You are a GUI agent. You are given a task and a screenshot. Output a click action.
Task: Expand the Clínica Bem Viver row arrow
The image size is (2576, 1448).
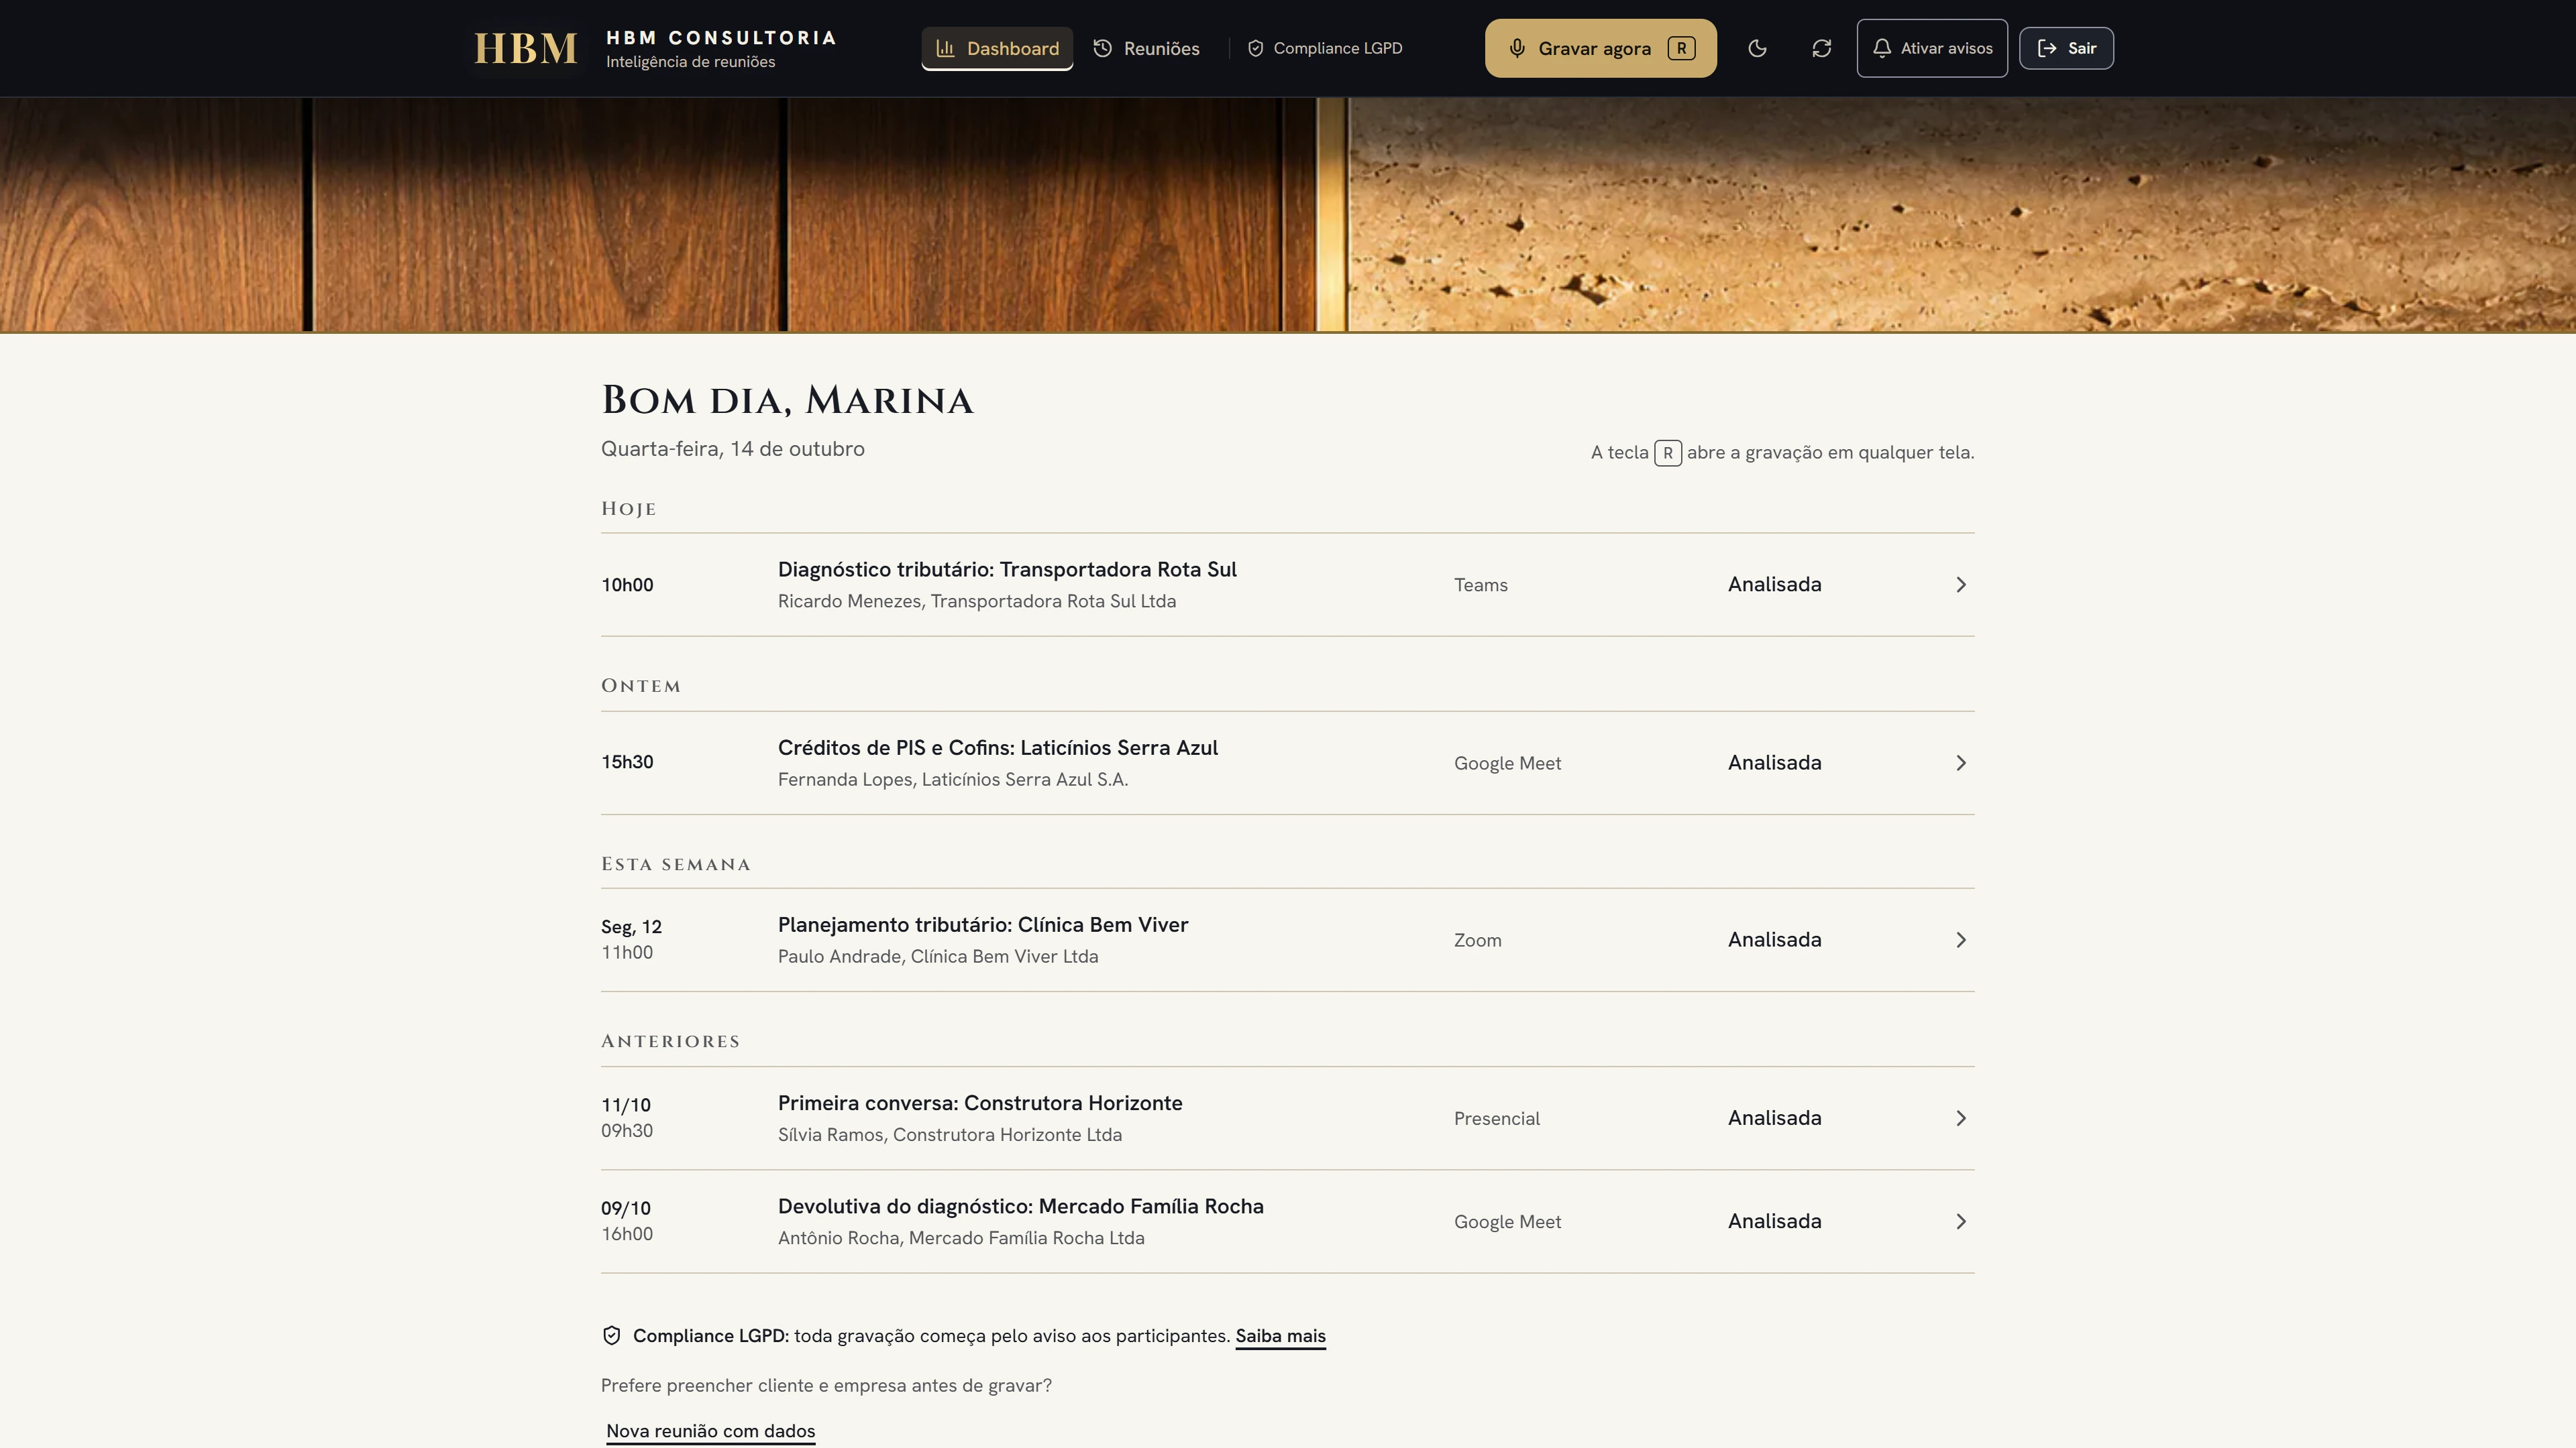pyautogui.click(x=1960, y=941)
